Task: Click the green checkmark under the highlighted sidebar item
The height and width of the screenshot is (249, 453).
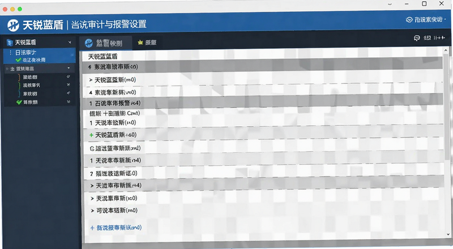Action: pyautogui.click(x=19, y=60)
